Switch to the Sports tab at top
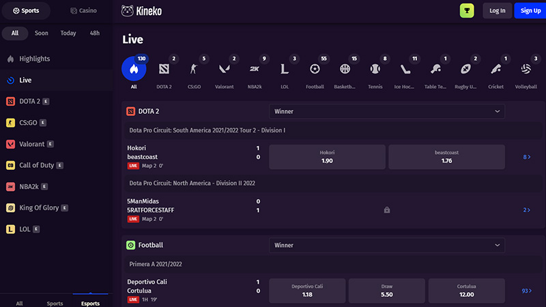Screen dimensions: 546x307 click(26, 11)
